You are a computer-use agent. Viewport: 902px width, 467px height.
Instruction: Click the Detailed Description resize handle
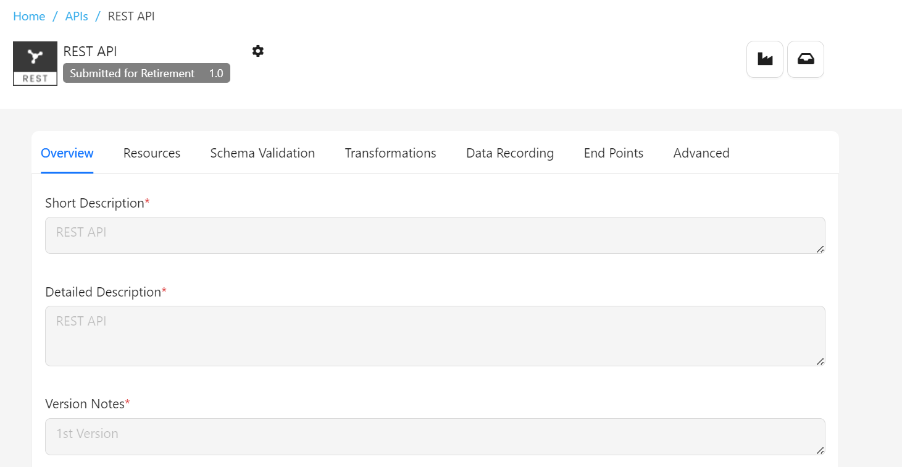coord(821,361)
